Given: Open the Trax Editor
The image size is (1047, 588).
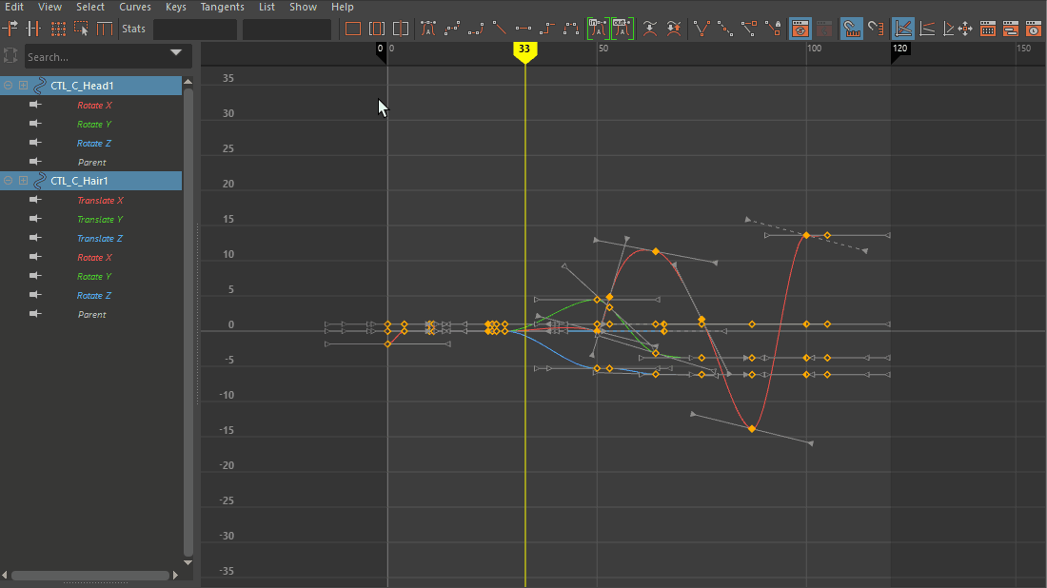Looking at the screenshot, I should [1010, 29].
